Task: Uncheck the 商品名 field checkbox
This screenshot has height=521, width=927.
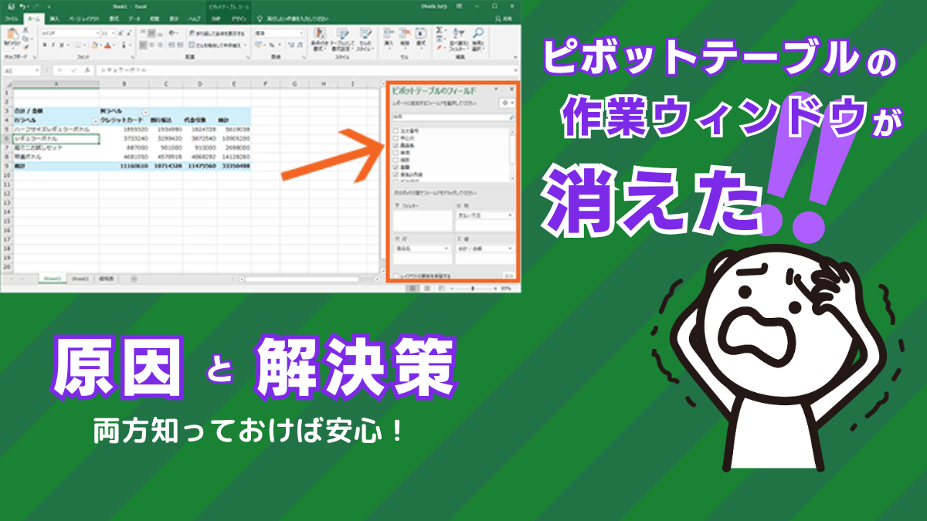Action: tap(394, 145)
